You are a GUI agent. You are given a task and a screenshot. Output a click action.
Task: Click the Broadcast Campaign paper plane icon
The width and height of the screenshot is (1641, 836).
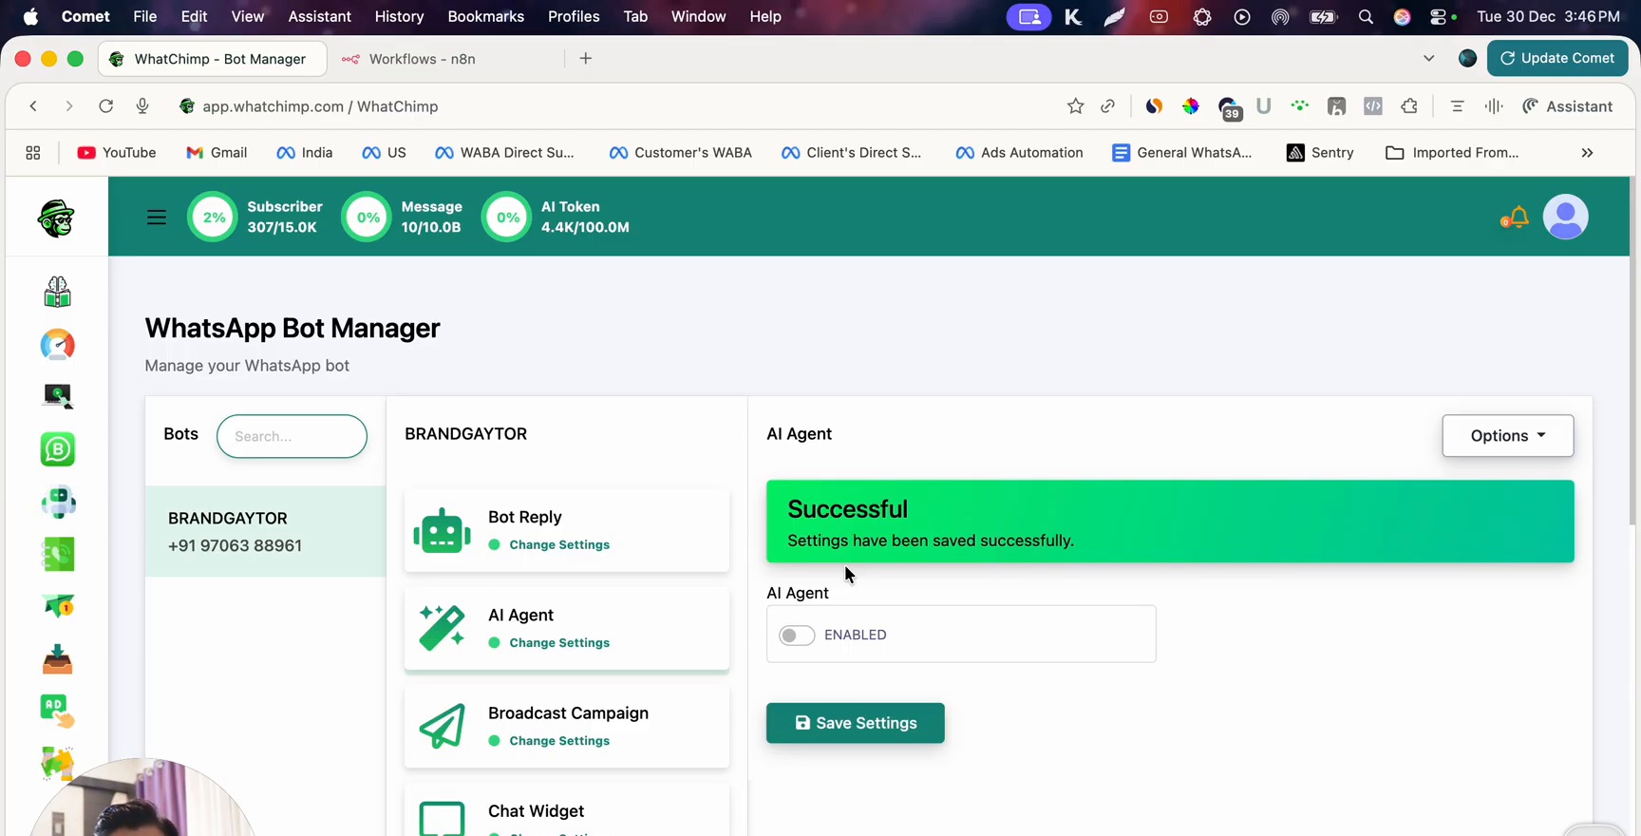coord(442,726)
